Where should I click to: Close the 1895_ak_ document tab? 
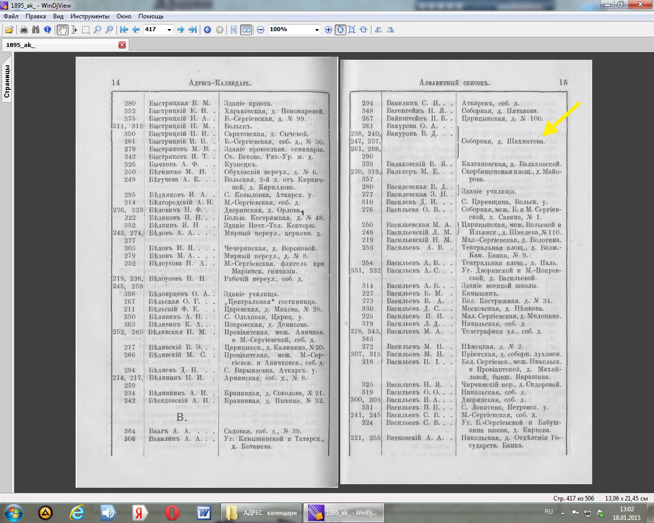pyautogui.click(x=122, y=45)
